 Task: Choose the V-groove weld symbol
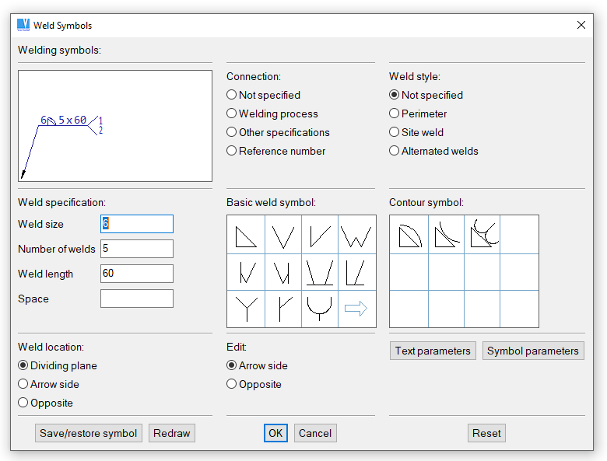(x=283, y=235)
